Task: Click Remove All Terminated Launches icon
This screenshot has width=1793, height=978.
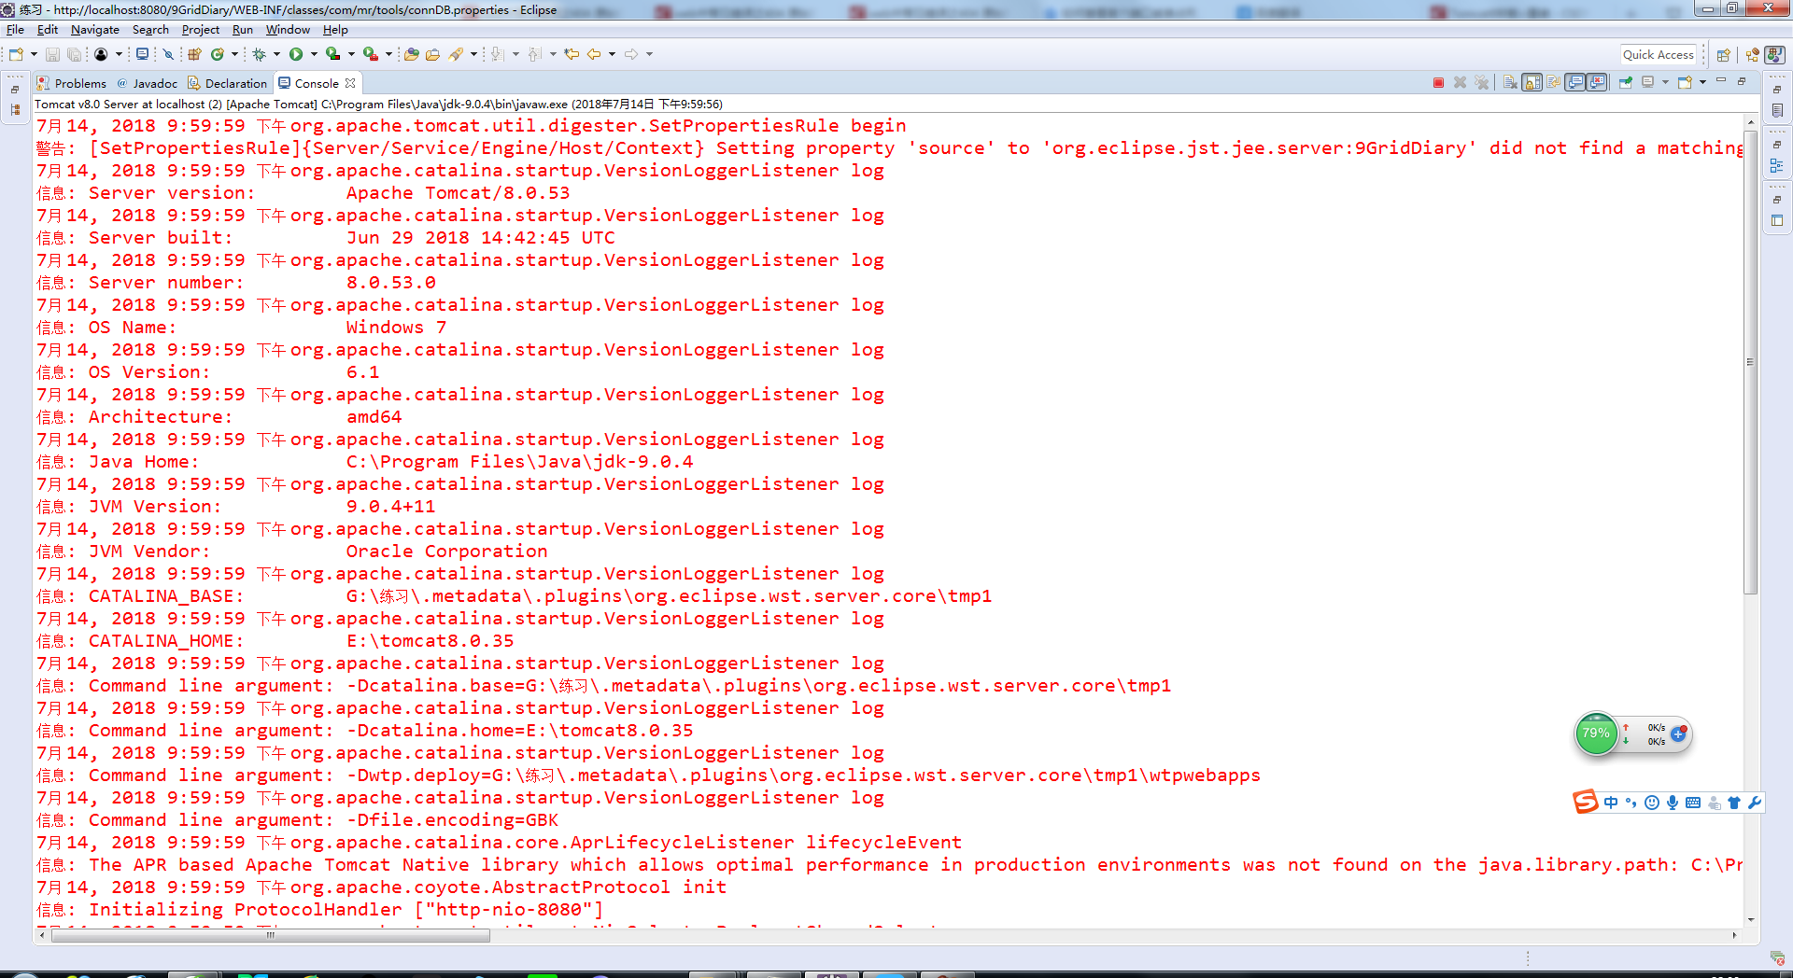Action: 1482,83
